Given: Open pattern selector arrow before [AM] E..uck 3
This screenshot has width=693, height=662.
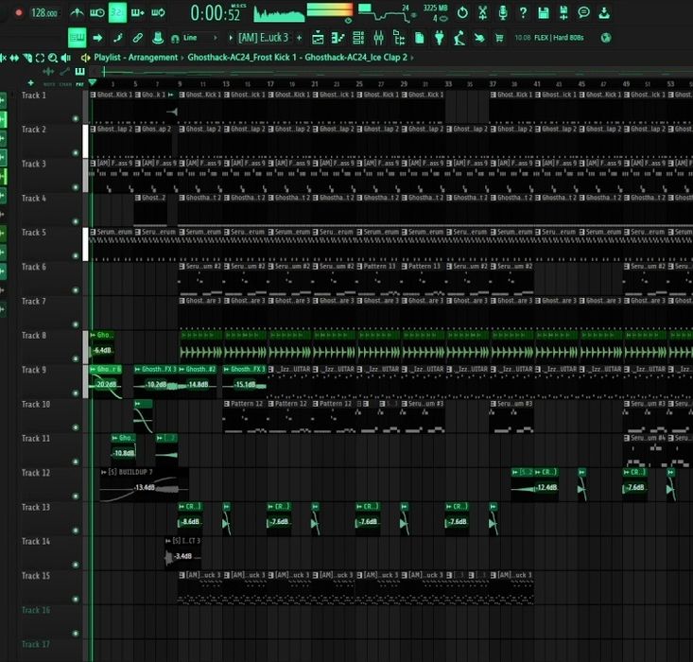Looking at the screenshot, I should point(231,38).
